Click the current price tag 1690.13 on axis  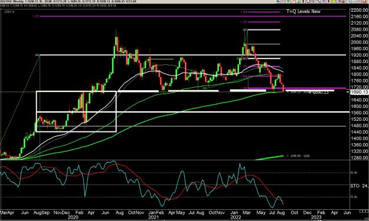tap(359, 92)
